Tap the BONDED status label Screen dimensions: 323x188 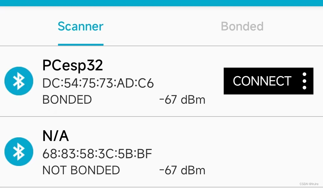(67, 100)
